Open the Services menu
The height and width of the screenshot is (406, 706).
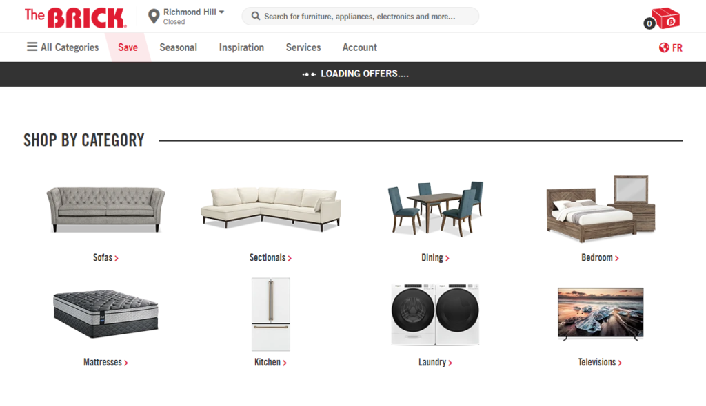(303, 47)
